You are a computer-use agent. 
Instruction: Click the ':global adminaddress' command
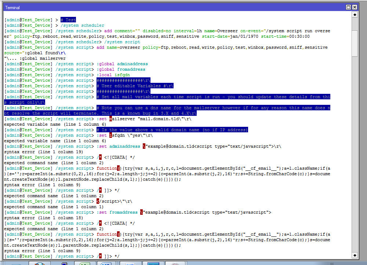[122, 64]
